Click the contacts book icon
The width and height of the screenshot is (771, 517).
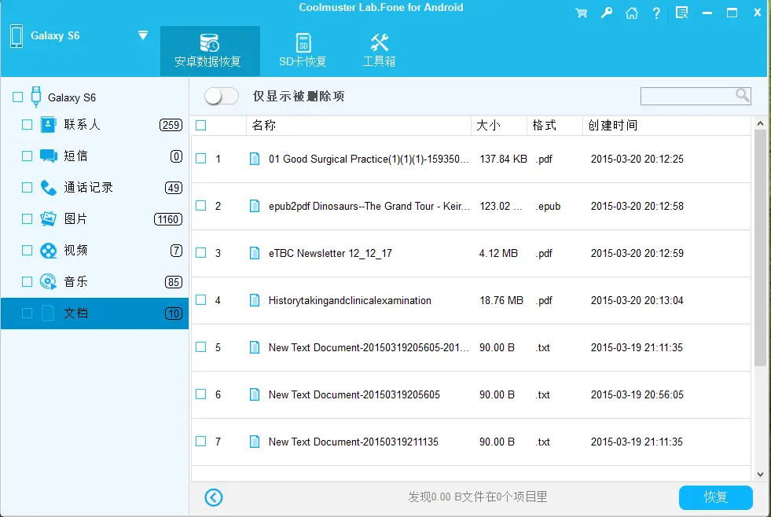[48, 125]
